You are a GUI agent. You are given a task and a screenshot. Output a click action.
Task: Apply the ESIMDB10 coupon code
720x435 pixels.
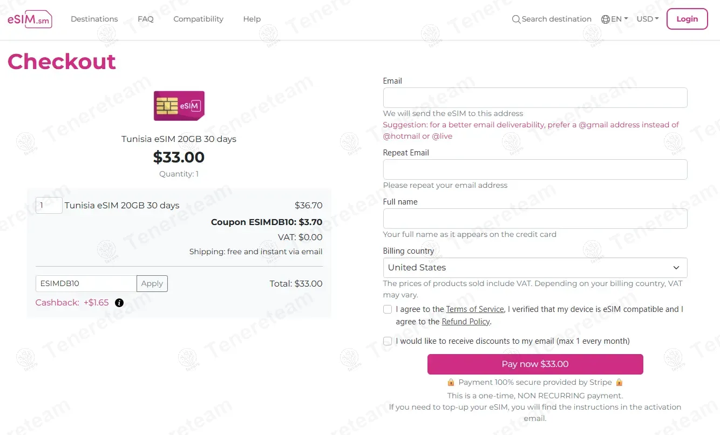(x=152, y=283)
